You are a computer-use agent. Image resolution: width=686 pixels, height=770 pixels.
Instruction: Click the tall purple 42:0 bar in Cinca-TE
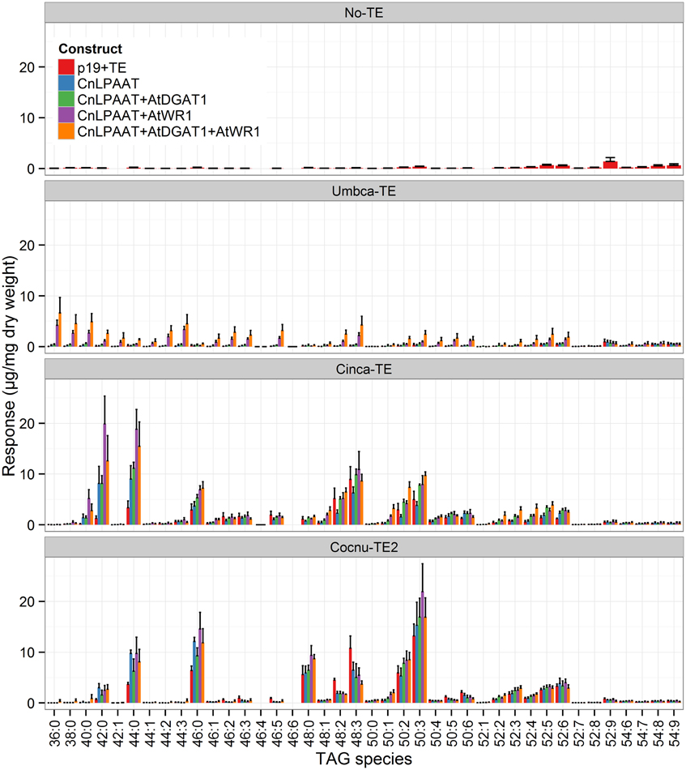click(104, 474)
